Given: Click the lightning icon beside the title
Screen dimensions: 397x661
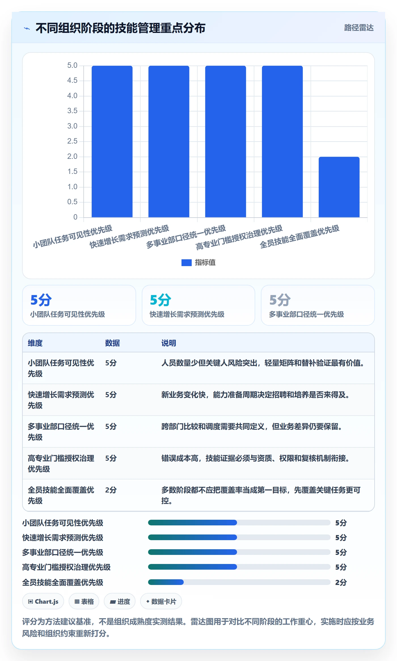Looking at the screenshot, I should (x=27, y=28).
